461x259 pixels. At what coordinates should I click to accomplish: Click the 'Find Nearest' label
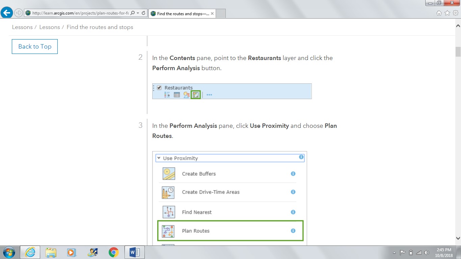tap(197, 212)
